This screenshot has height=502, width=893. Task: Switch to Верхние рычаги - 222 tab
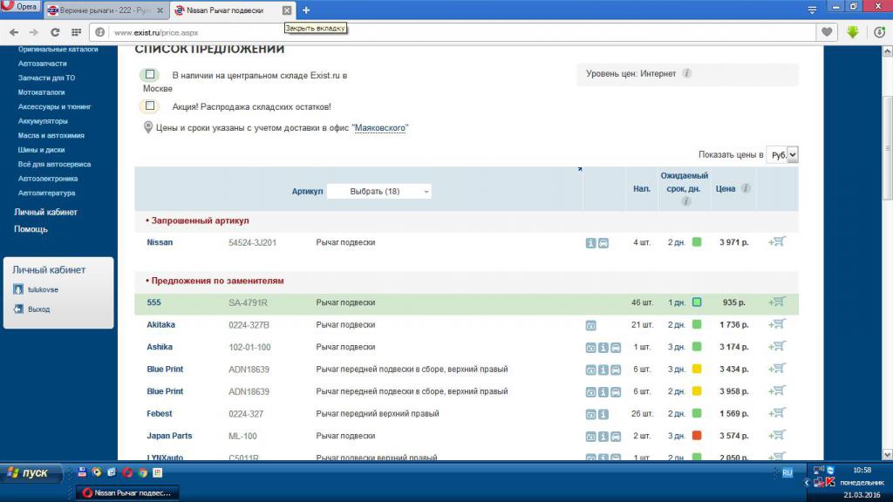pos(106,10)
